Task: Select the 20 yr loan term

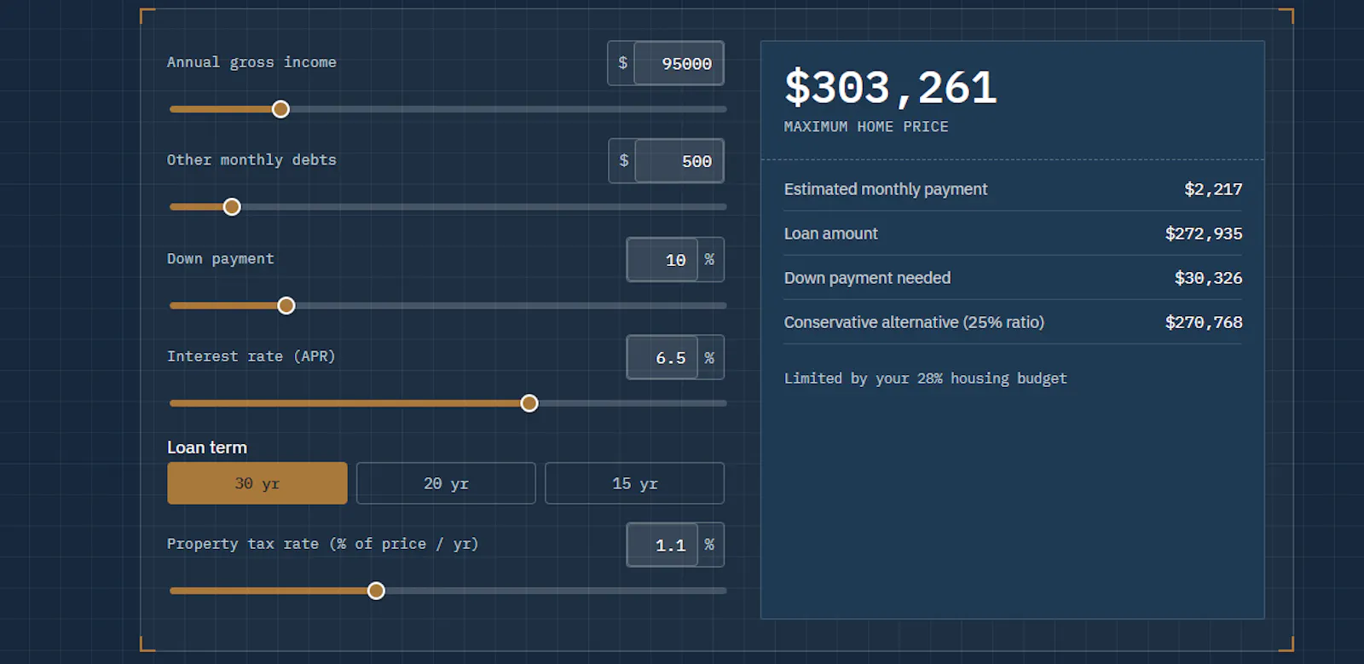Action: point(446,483)
